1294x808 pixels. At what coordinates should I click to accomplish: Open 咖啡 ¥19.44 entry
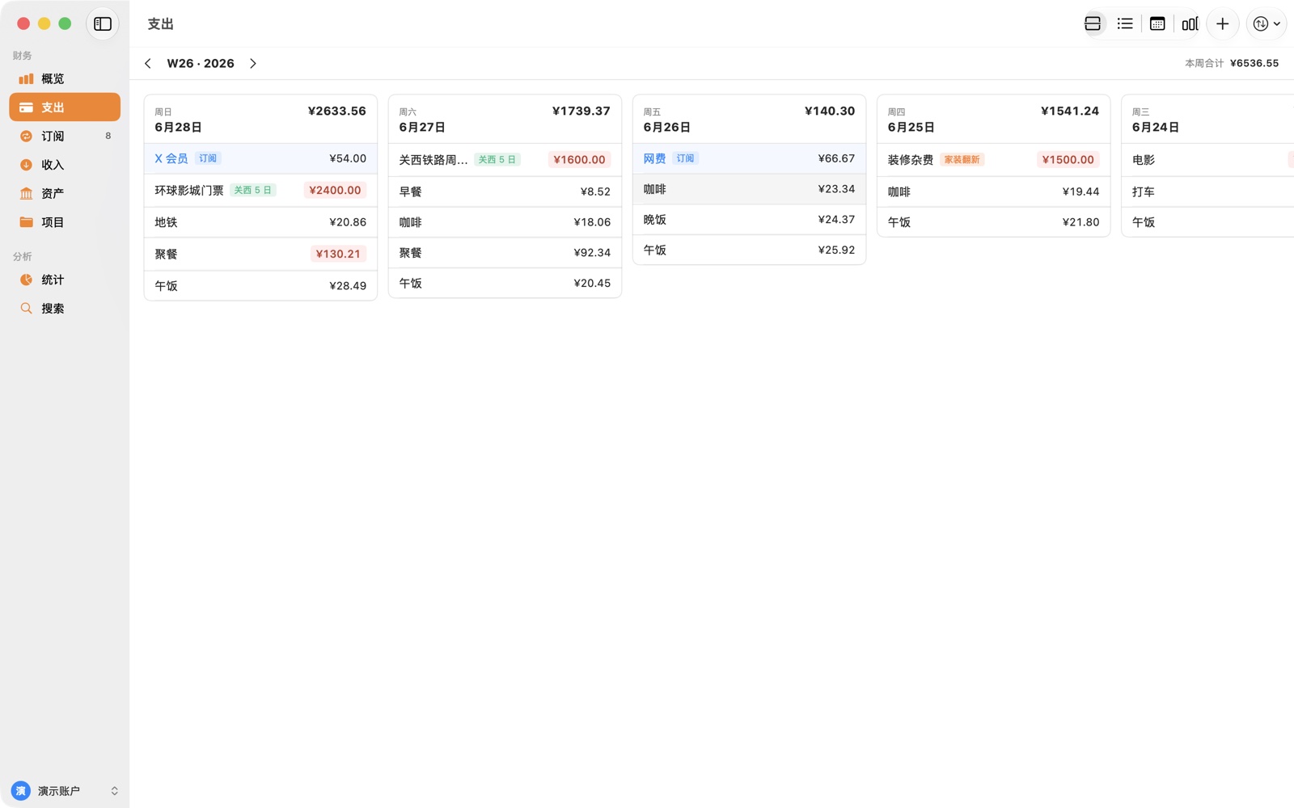pyautogui.click(x=993, y=191)
